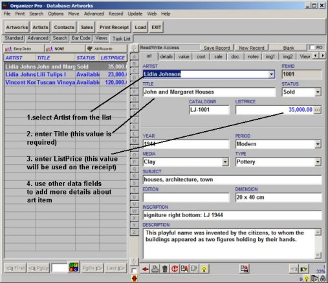
Task: Click the New Record button
Action: [x=252, y=48]
